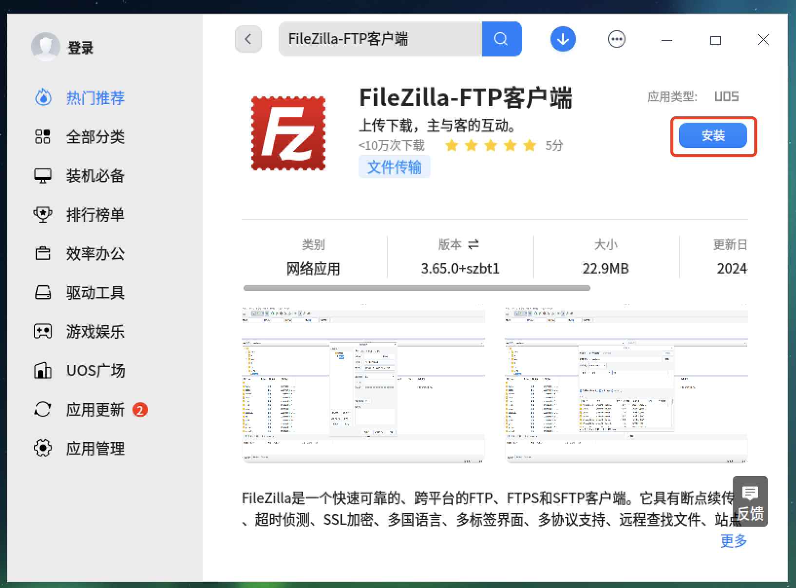Click the 排行榜单 trophy icon
The width and height of the screenshot is (796, 588).
[43, 215]
